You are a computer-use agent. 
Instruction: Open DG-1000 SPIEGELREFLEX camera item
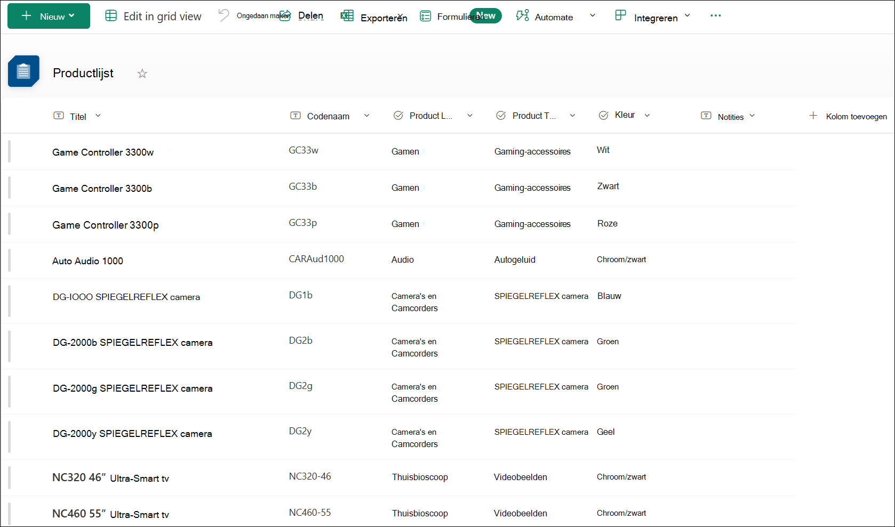[126, 297]
